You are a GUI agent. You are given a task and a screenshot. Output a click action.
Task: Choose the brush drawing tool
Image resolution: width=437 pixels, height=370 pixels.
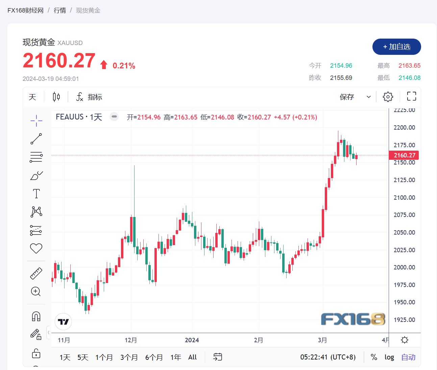pos(36,175)
